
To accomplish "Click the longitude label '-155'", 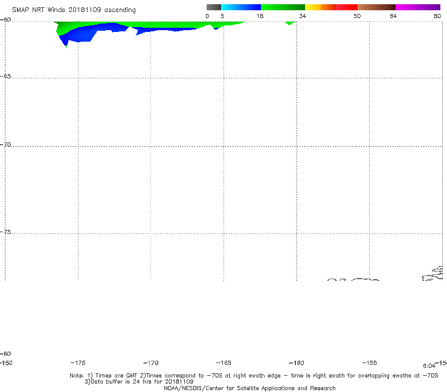I will [370, 363].
